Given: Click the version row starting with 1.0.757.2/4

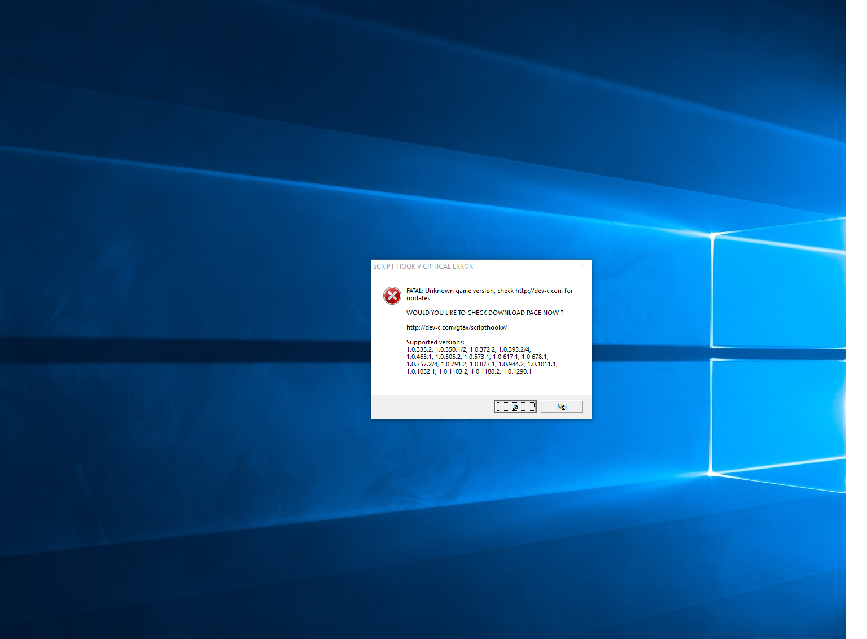Looking at the screenshot, I should point(482,364).
